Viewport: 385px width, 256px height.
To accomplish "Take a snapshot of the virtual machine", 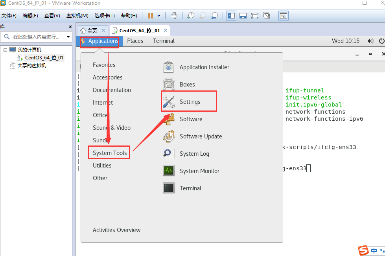I will pyautogui.click(x=191, y=16).
